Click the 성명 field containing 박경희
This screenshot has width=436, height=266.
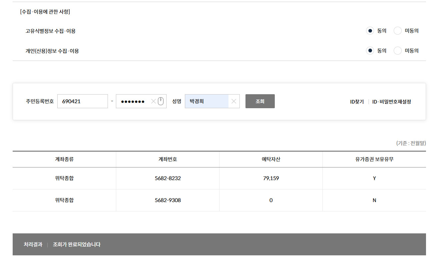click(x=207, y=101)
